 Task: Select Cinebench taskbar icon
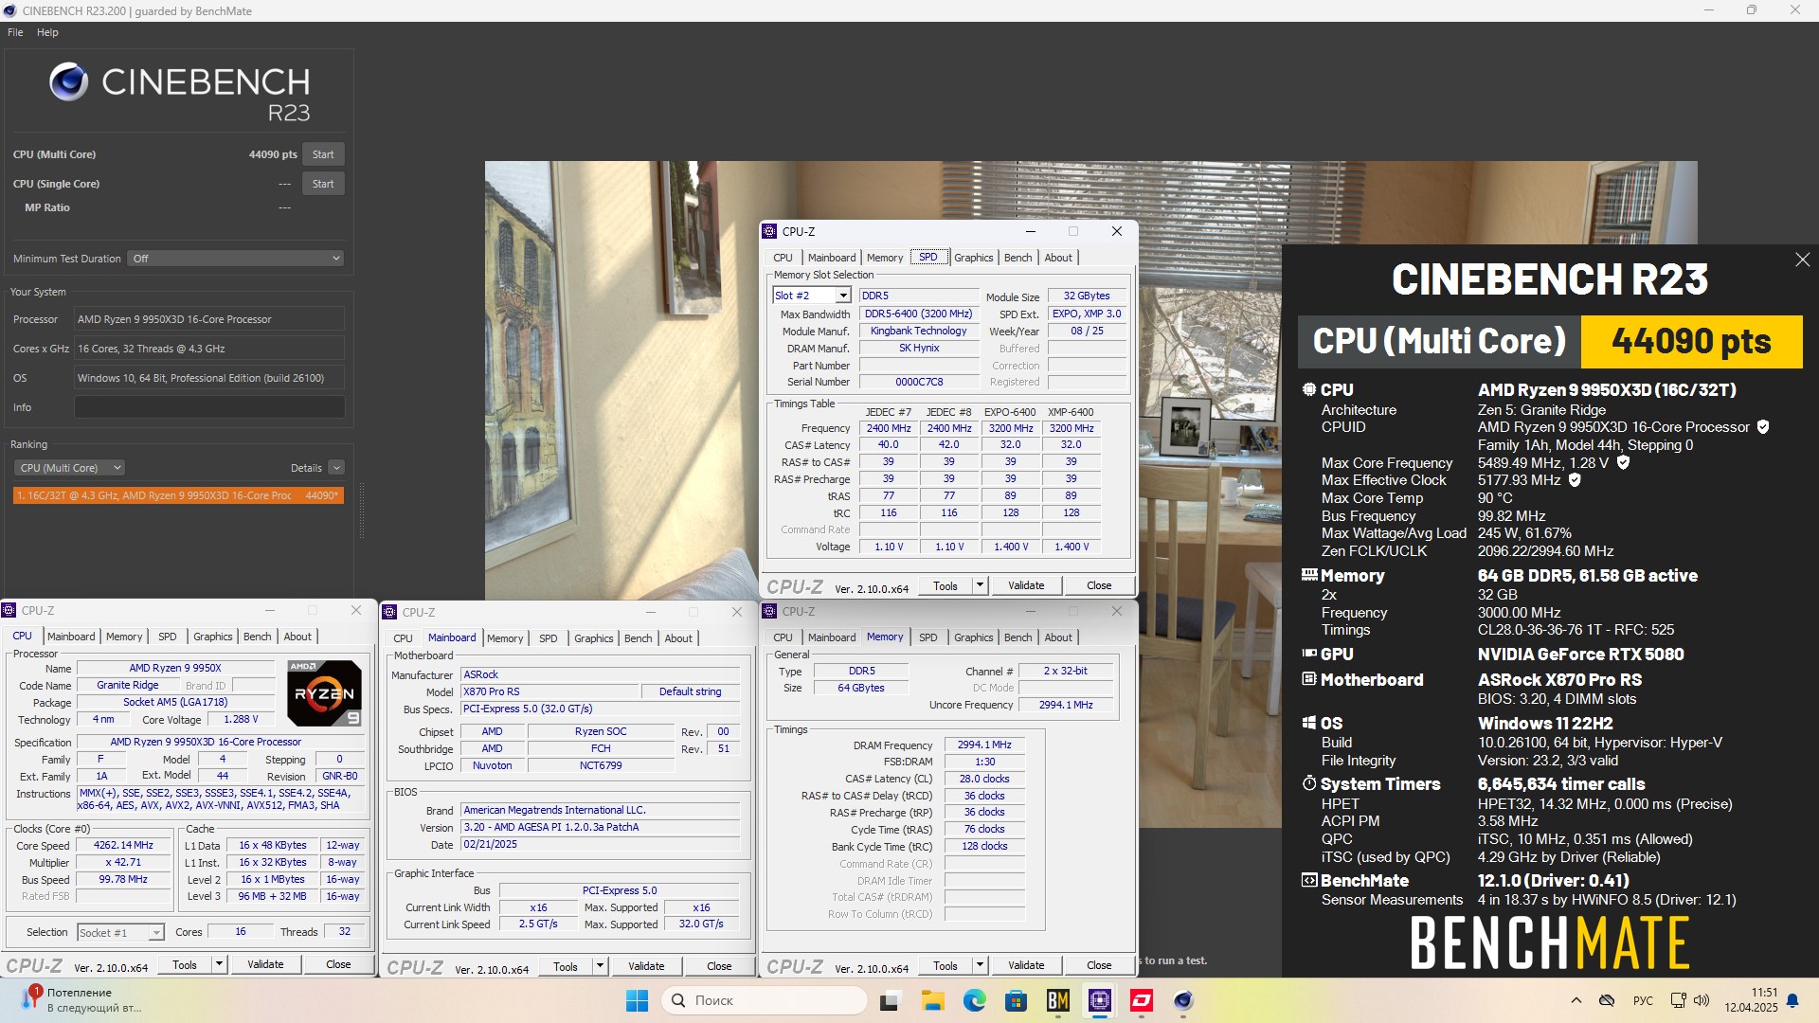pyautogui.click(x=1183, y=1000)
